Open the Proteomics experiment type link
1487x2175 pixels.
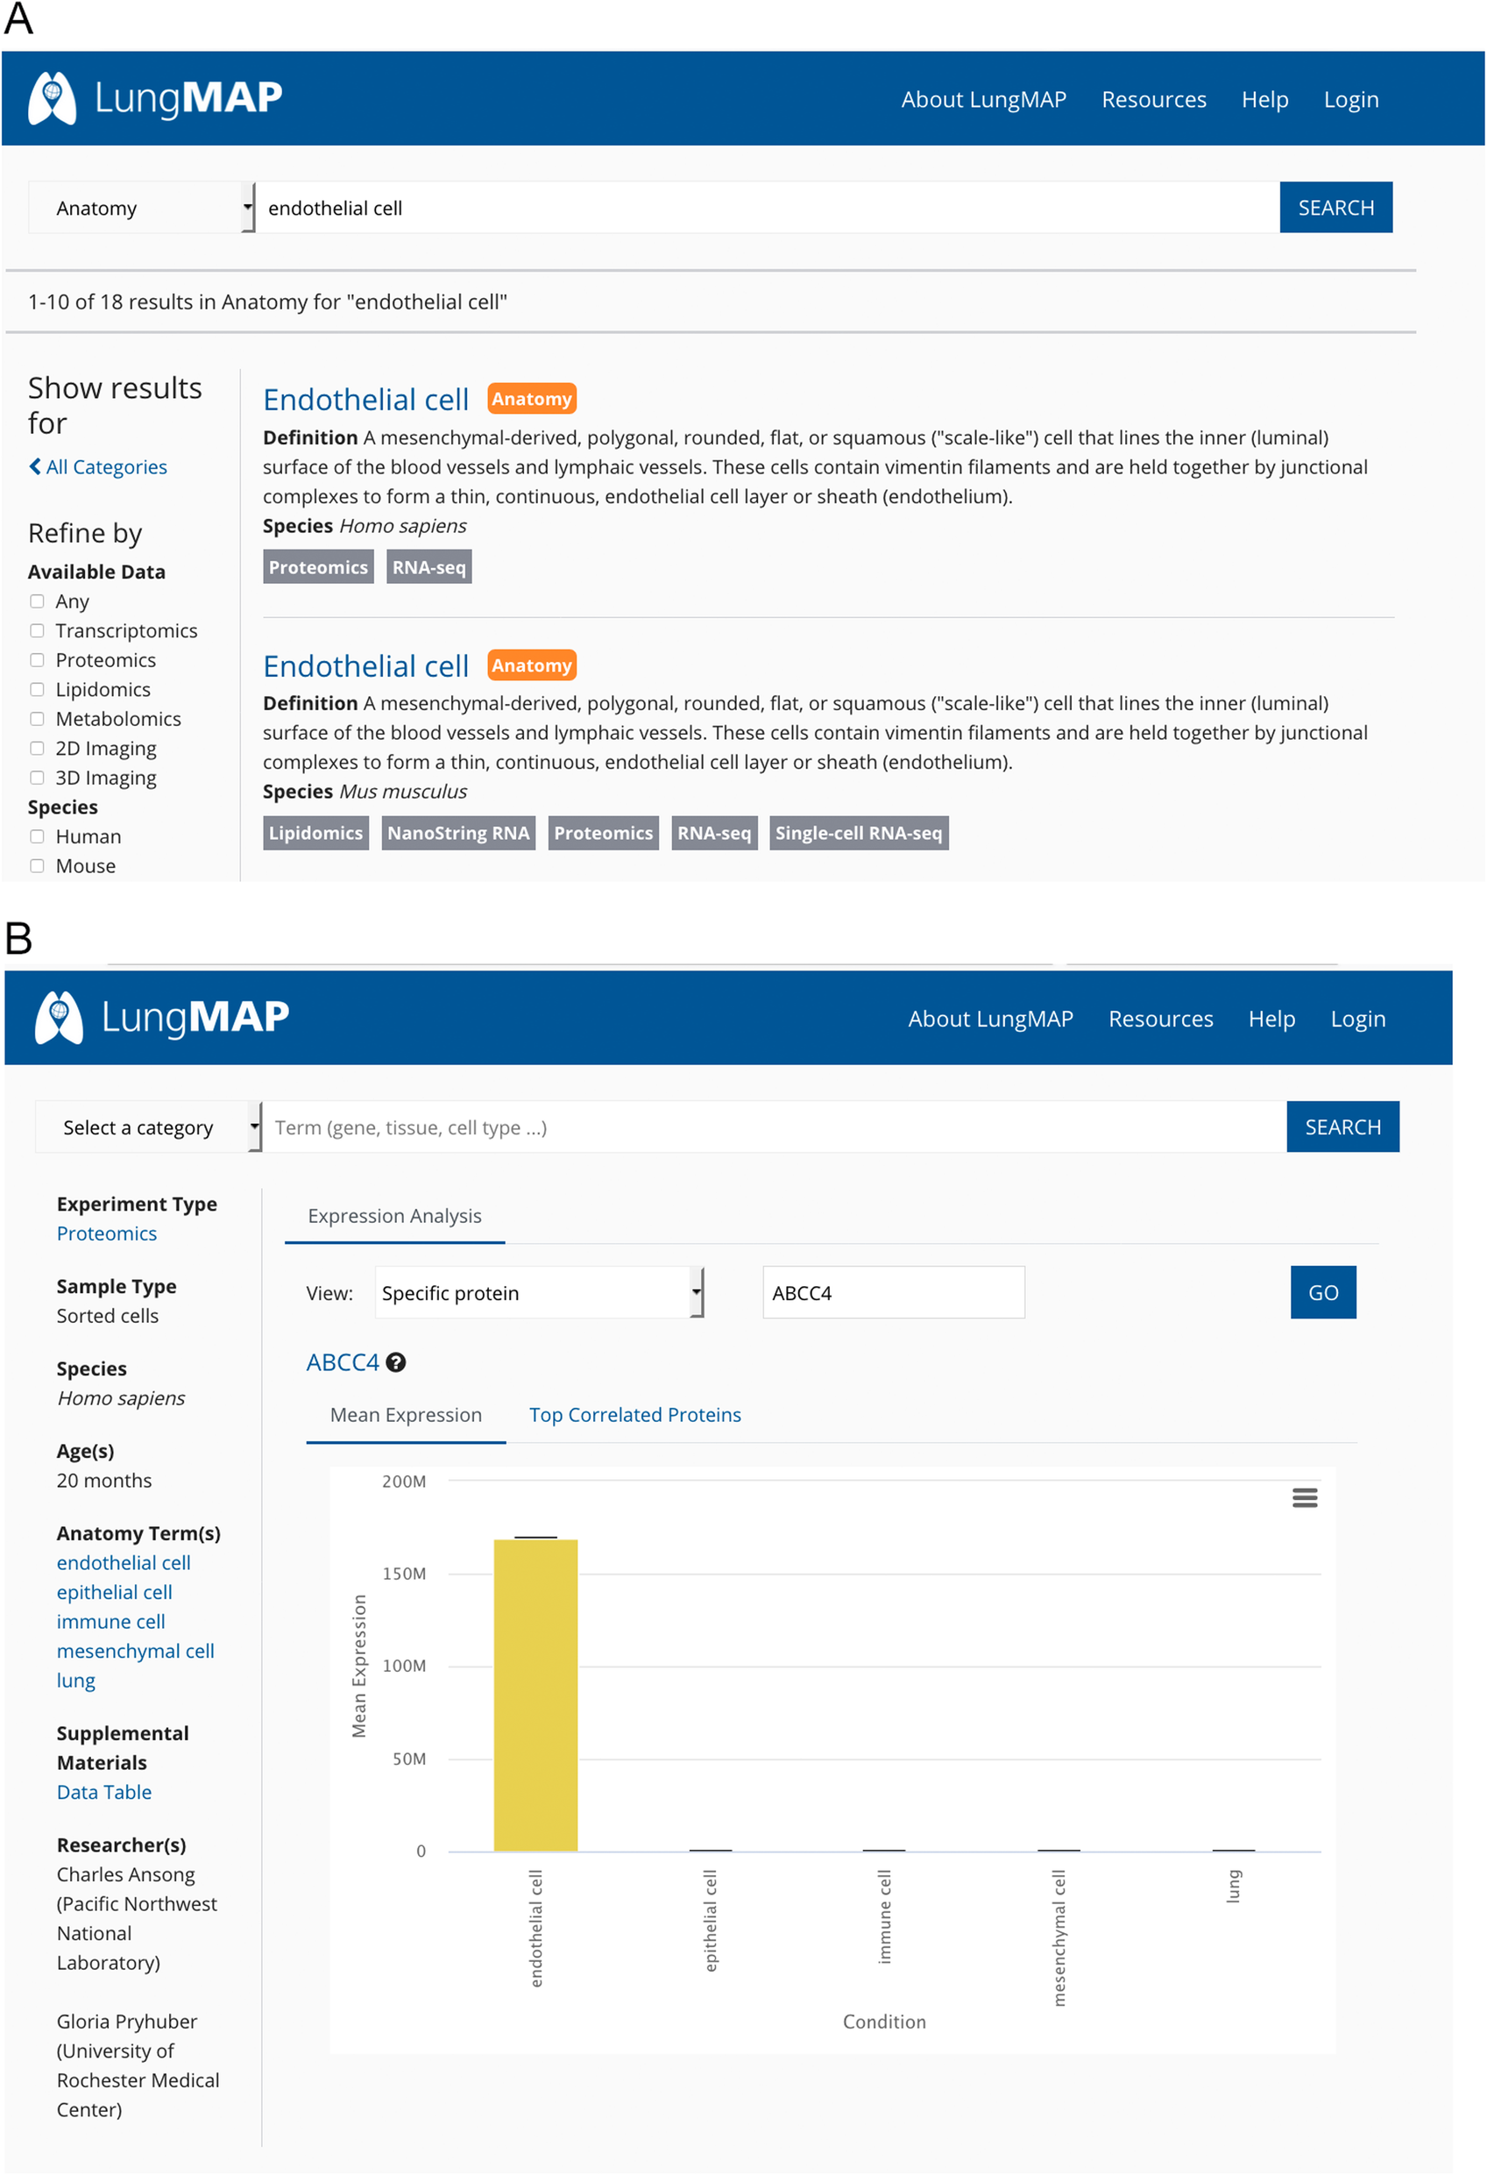click(x=107, y=1233)
